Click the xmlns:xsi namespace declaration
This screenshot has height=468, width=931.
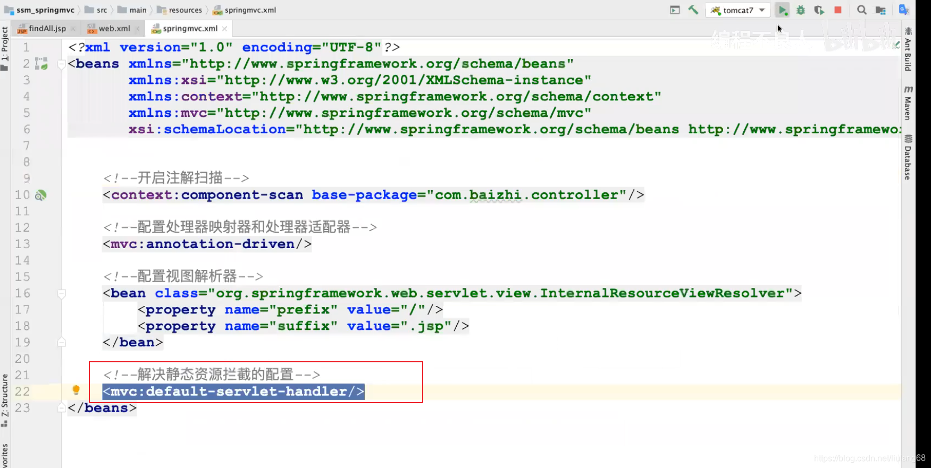(x=360, y=80)
